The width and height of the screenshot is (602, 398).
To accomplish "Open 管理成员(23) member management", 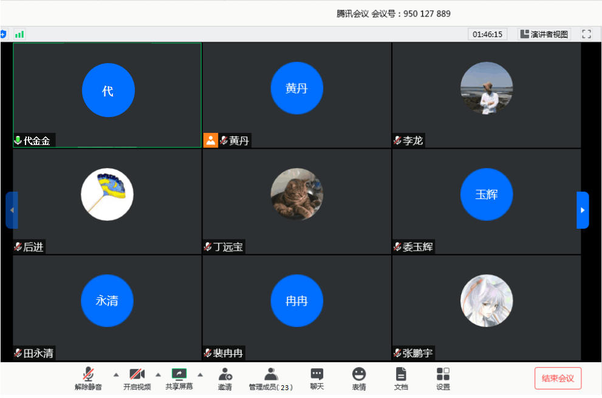I will click(x=271, y=379).
